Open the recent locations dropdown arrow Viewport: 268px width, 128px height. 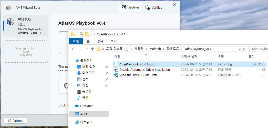[x=87, y=49]
